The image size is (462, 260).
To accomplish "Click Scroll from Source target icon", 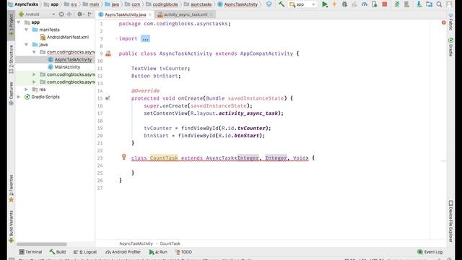I will tap(61, 14).
